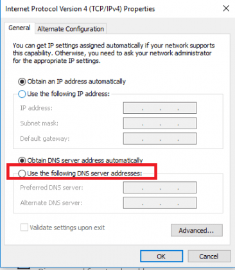Switch to the General tab
The width and height of the screenshot is (235, 270).
click(19, 28)
